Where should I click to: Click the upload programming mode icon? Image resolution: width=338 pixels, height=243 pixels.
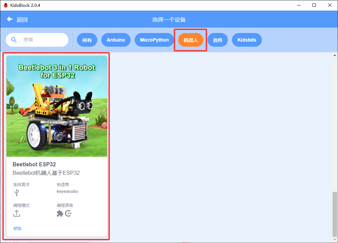pyautogui.click(x=17, y=213)
